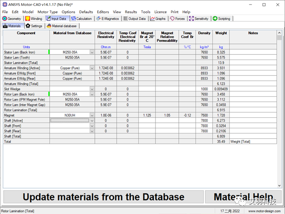Expand Shaft [Active] material dropdown
This screenshot has width=285, height=214.
pyautogui.click(x=92, y=121)
